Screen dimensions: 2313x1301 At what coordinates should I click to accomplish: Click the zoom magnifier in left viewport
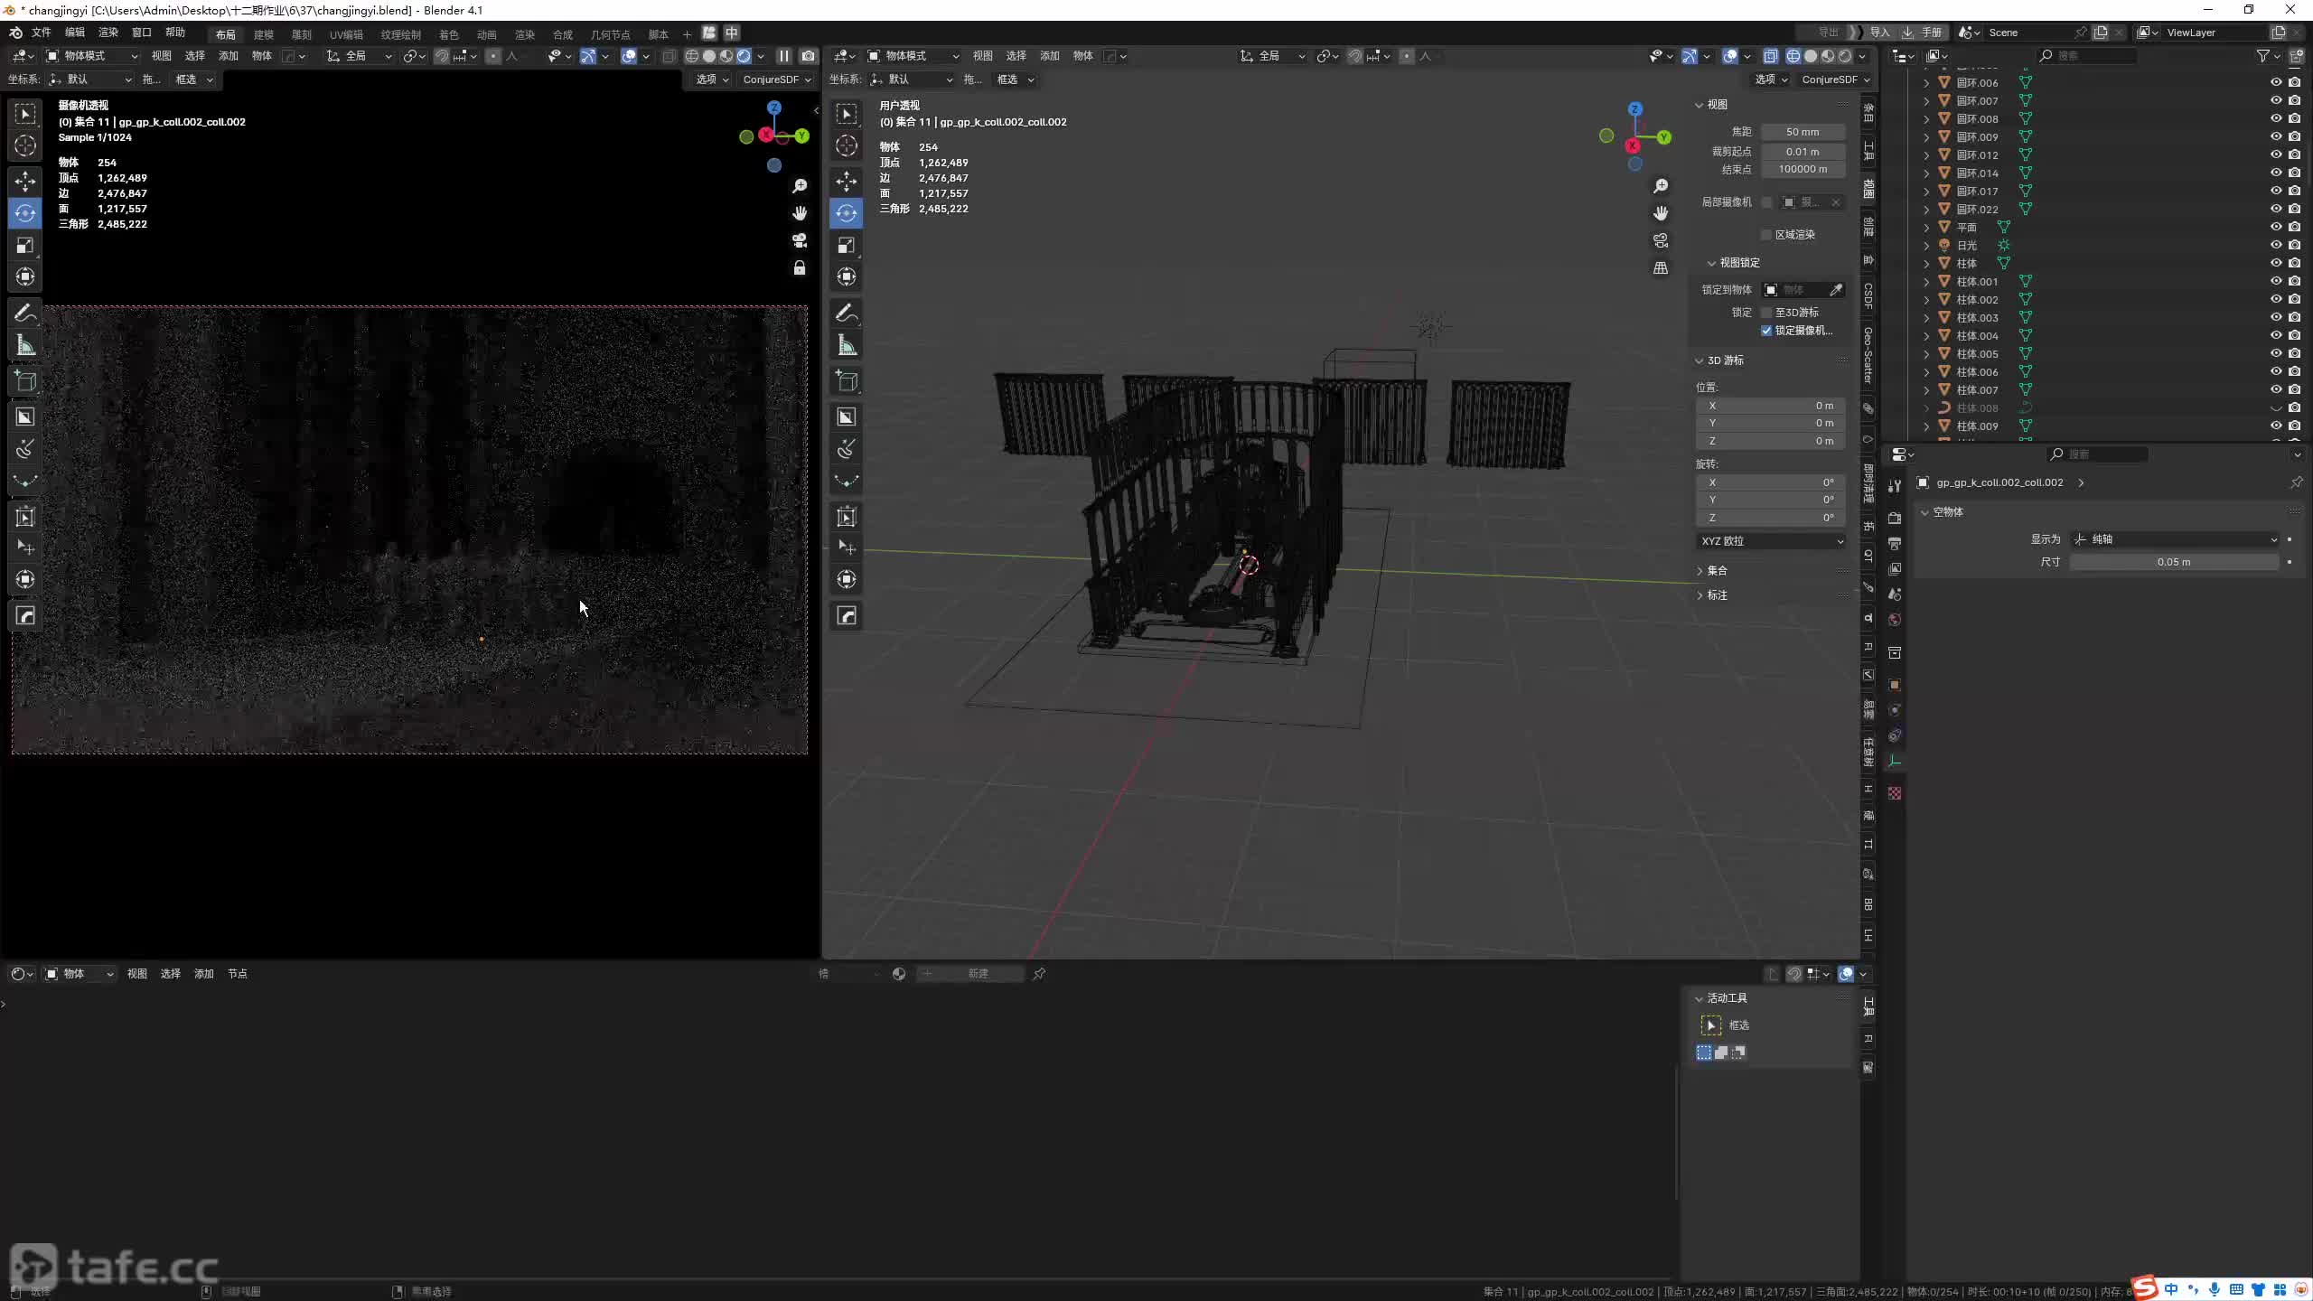800,186
